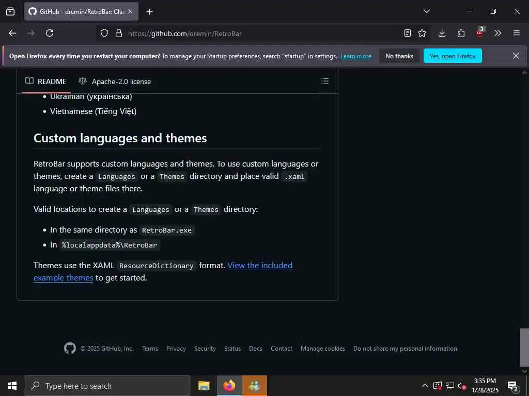Open the taskbar clock and date

485,386
